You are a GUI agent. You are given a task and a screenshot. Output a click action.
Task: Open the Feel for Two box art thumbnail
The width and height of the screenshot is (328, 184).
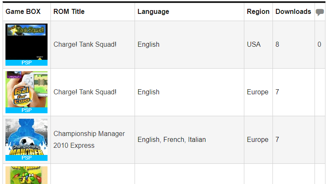click(26, 89)
